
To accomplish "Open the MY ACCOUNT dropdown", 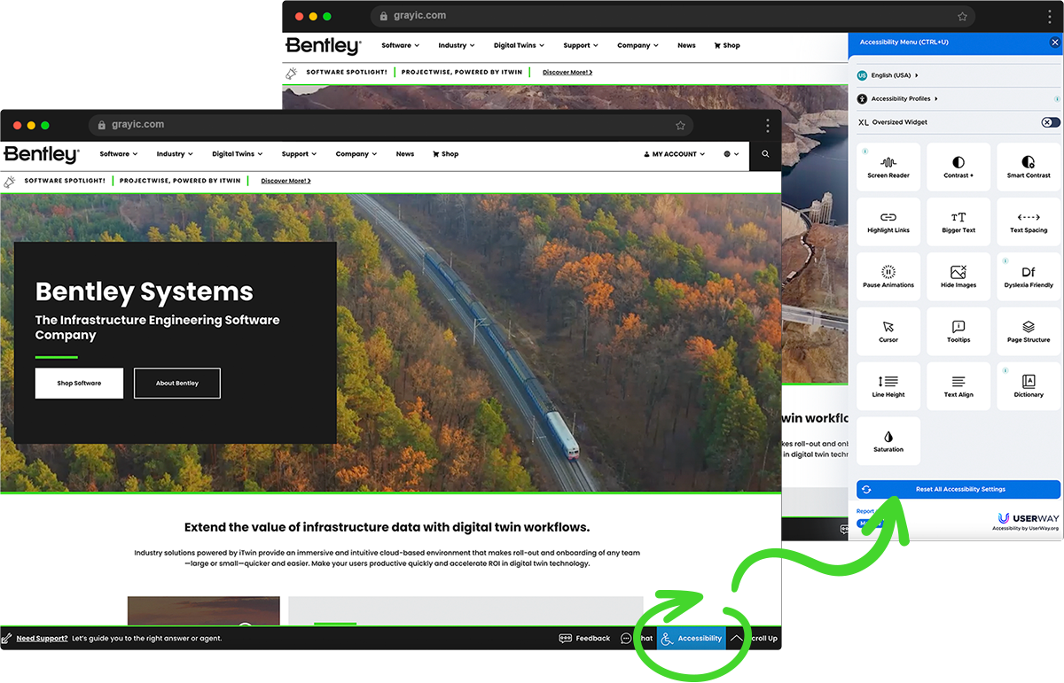I will pos(674,154).
